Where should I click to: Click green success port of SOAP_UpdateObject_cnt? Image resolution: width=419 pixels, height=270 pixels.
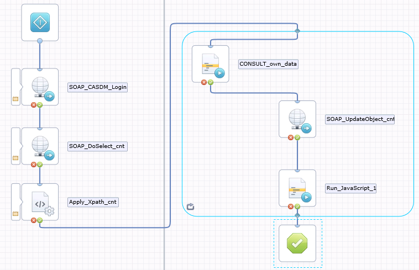tap(297, 137)
